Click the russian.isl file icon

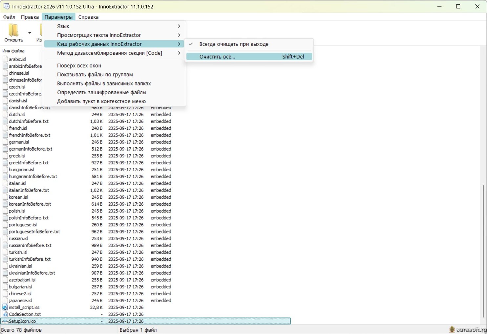[x=5, y=239]
